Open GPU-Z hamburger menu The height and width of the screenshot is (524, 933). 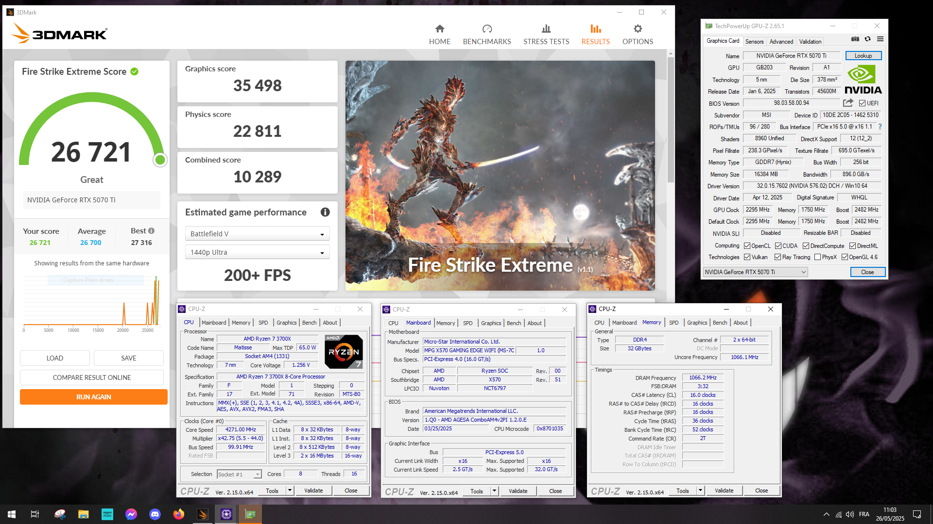click(880, 39)
